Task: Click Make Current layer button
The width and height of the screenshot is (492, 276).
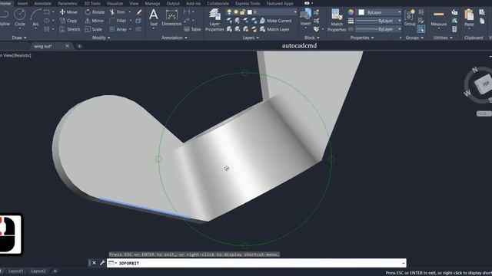Action: (x=275, y=21)
